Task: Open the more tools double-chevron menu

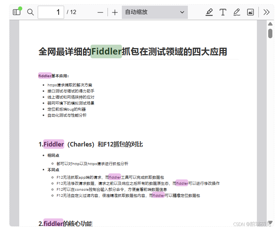Action: [266, 12]
